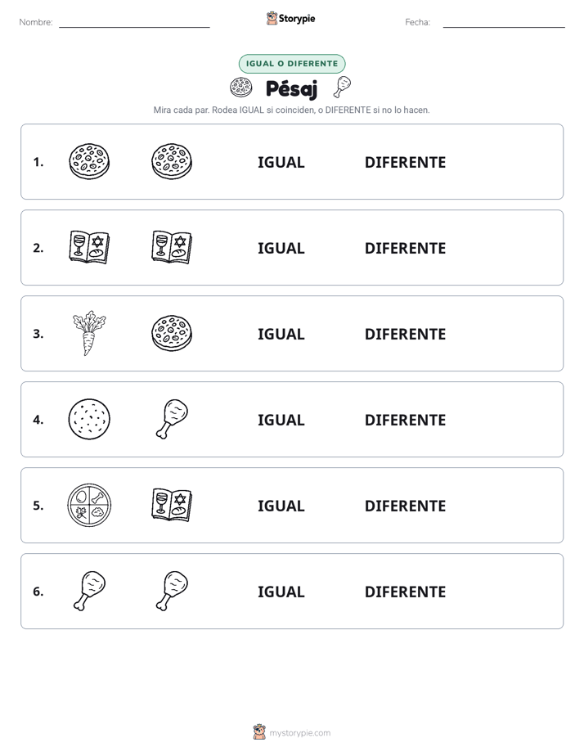Viewport: 584px width, 756px height.
Task: Select DIFERENTE for row 5
Action: [405, 506]
